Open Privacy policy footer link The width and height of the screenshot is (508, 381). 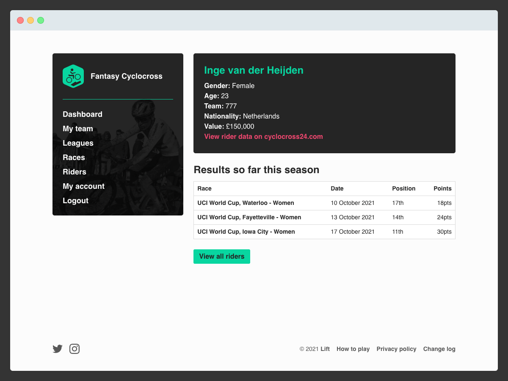397,349
